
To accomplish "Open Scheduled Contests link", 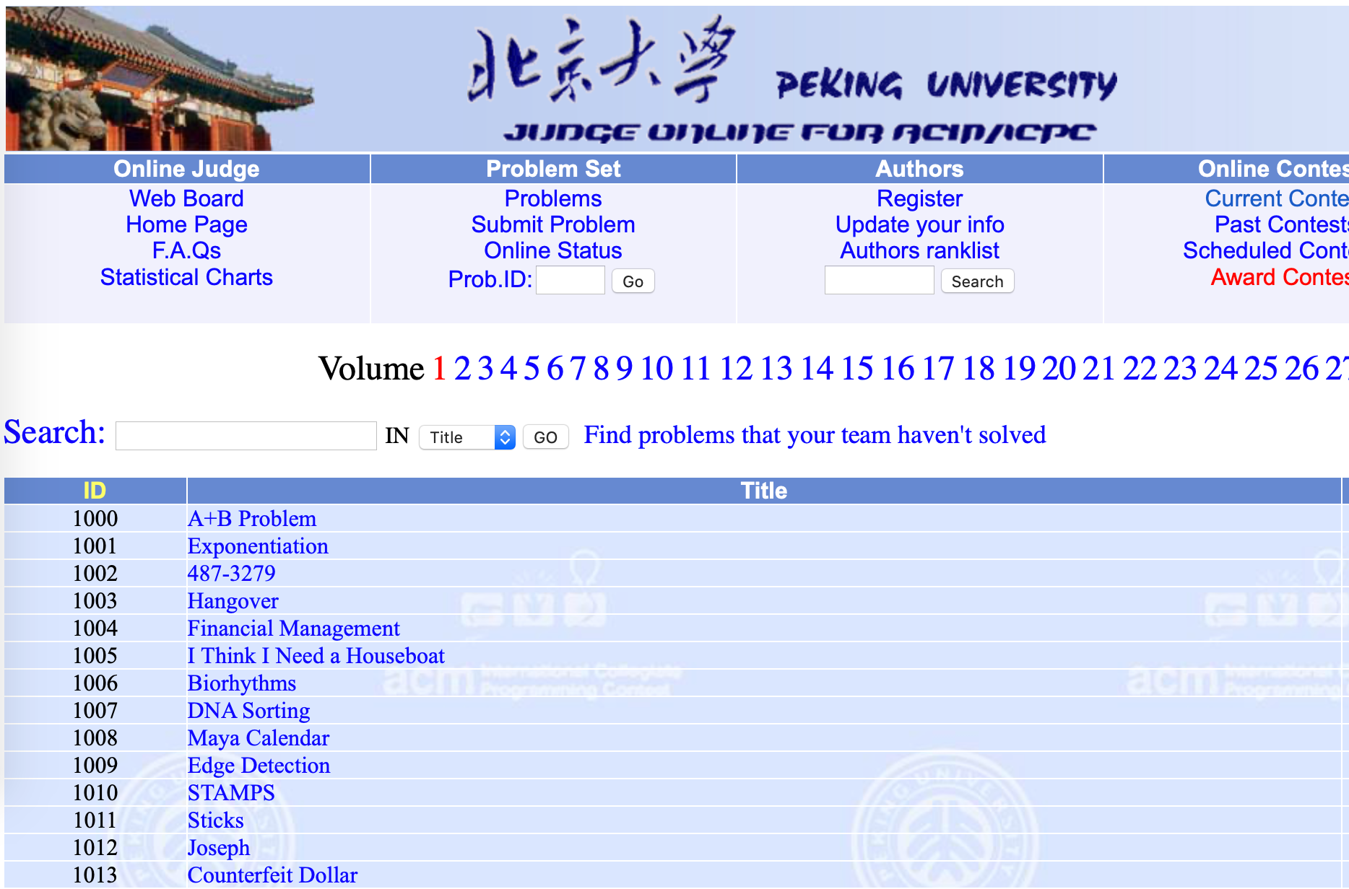I will tap(1265, 250).
